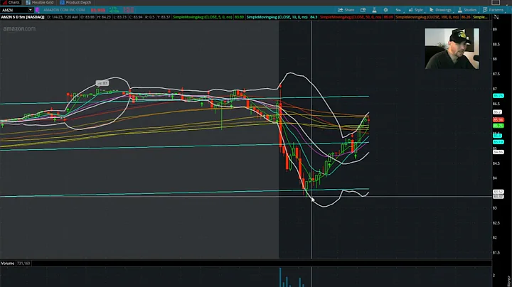Open the Patterns menu
The image size is (512, 287).
[x=493, y=10]
